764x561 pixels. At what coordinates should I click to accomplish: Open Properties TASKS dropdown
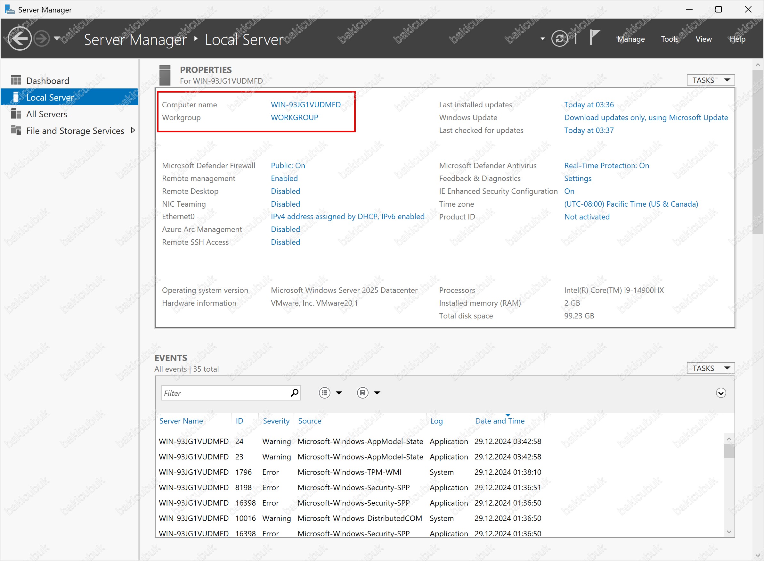pyautogui.click(x=711, y=80)
